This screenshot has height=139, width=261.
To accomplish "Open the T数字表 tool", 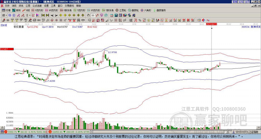I will [x=108, y=10].
